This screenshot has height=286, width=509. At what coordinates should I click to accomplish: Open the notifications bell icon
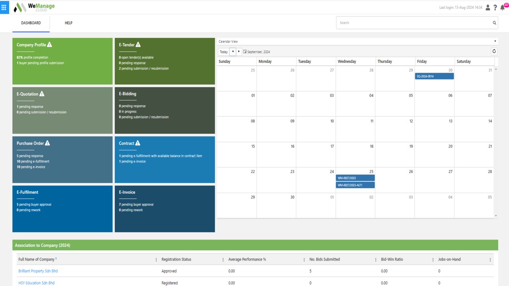tap(502, 8)
